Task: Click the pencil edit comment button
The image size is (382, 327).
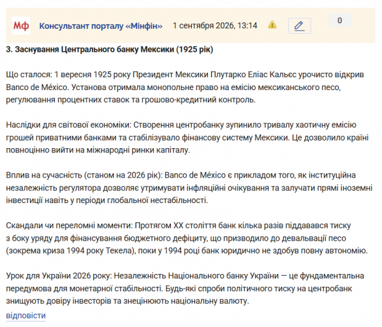Action: tap(299, 26)
